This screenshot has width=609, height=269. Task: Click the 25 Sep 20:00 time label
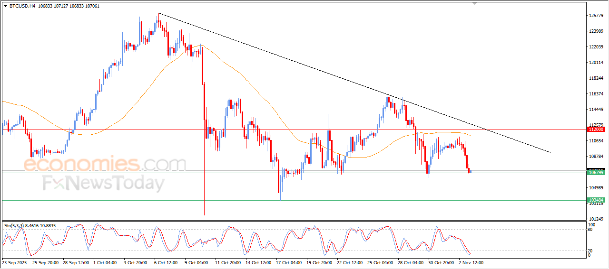click(x=45, y=262)
